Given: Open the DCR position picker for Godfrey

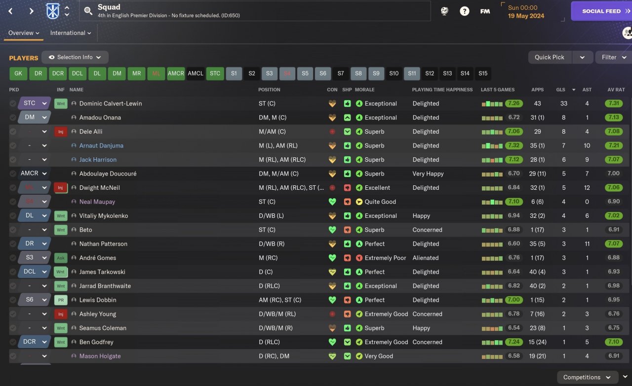Looking at the screenshot, I should click(x=35, y=342).
